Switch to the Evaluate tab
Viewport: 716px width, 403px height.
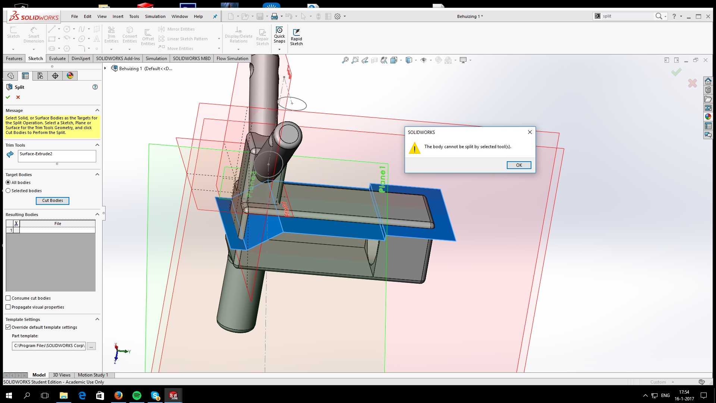(57, 59)
